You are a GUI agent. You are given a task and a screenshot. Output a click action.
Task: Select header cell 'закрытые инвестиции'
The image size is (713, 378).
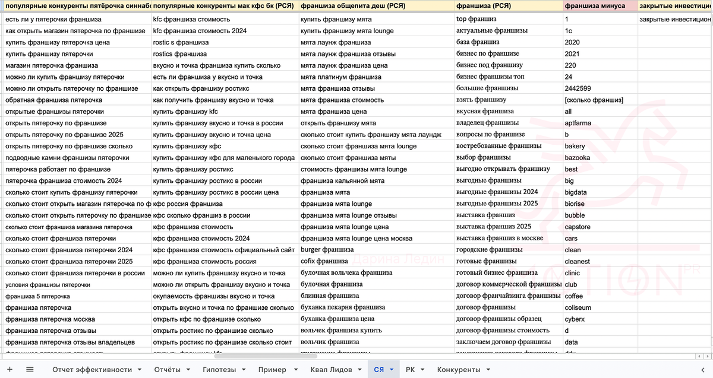pyautogui.click(x=675, y=5)
